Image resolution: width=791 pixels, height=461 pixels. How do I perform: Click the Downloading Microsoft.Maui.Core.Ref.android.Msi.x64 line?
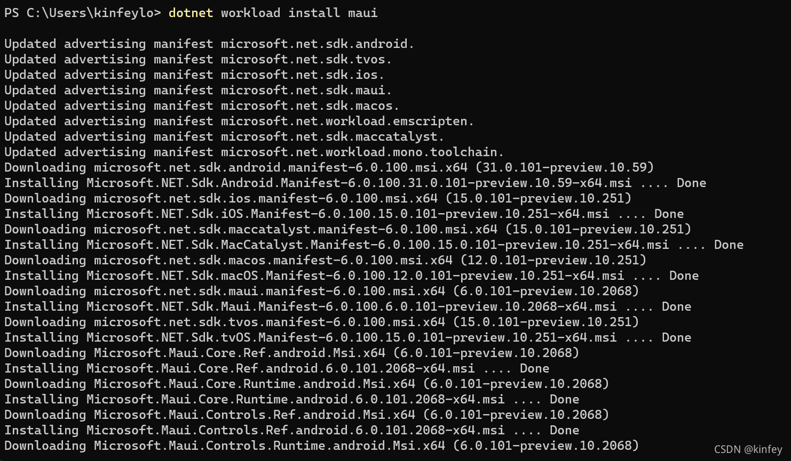pos(291,353)
